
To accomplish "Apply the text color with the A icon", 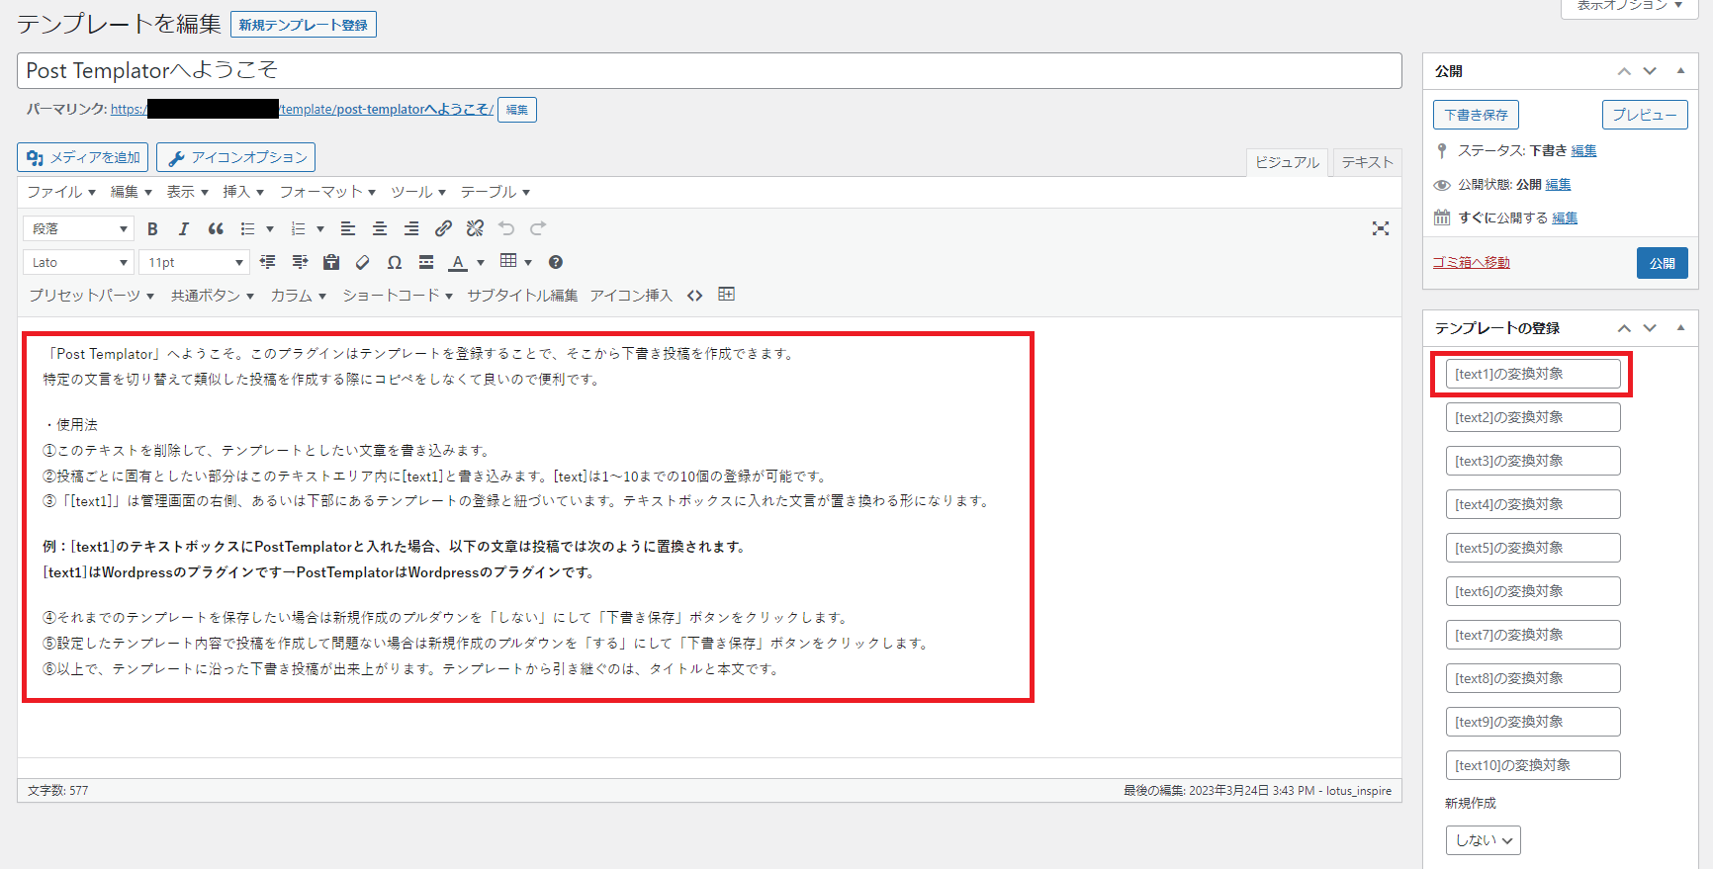I will 458,262.
